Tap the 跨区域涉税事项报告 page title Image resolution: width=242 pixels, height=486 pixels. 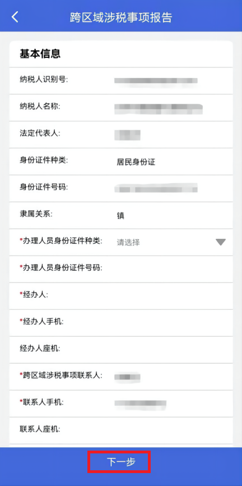(121, 17)
